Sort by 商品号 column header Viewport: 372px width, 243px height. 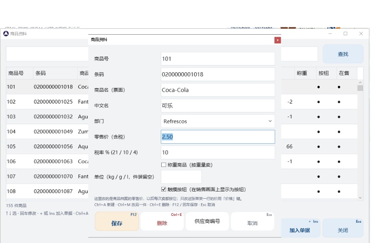click(x=20, y=73)
